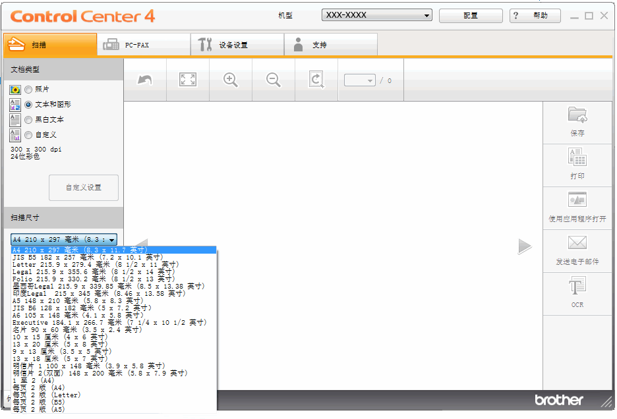This screenshot has height=419, width=617.
Task: Choose the 黑白文本 radio button
Action: click(x=28, y=120)
